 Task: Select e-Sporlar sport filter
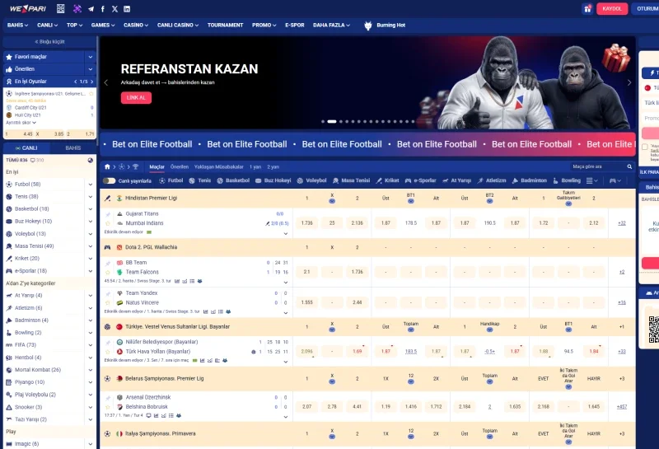tap(420, 180)
